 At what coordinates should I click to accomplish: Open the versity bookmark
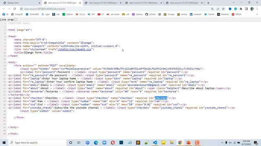tap(182, 15)
